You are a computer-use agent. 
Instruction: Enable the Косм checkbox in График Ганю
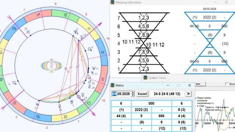click(x=227, y=84)
